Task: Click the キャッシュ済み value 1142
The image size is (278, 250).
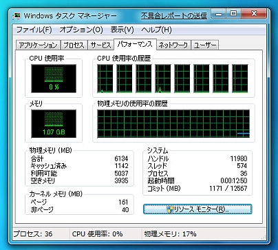Action: click(121, 166)
